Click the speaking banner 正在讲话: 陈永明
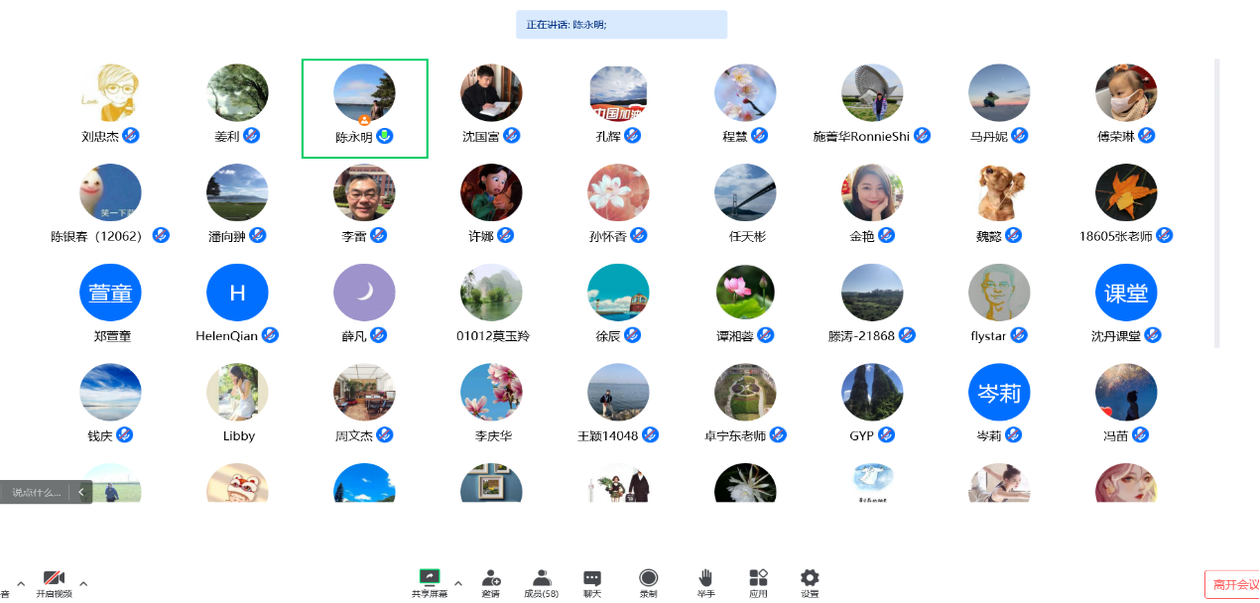This screenshot has width=1260, height=603. (x=621, y=25)
